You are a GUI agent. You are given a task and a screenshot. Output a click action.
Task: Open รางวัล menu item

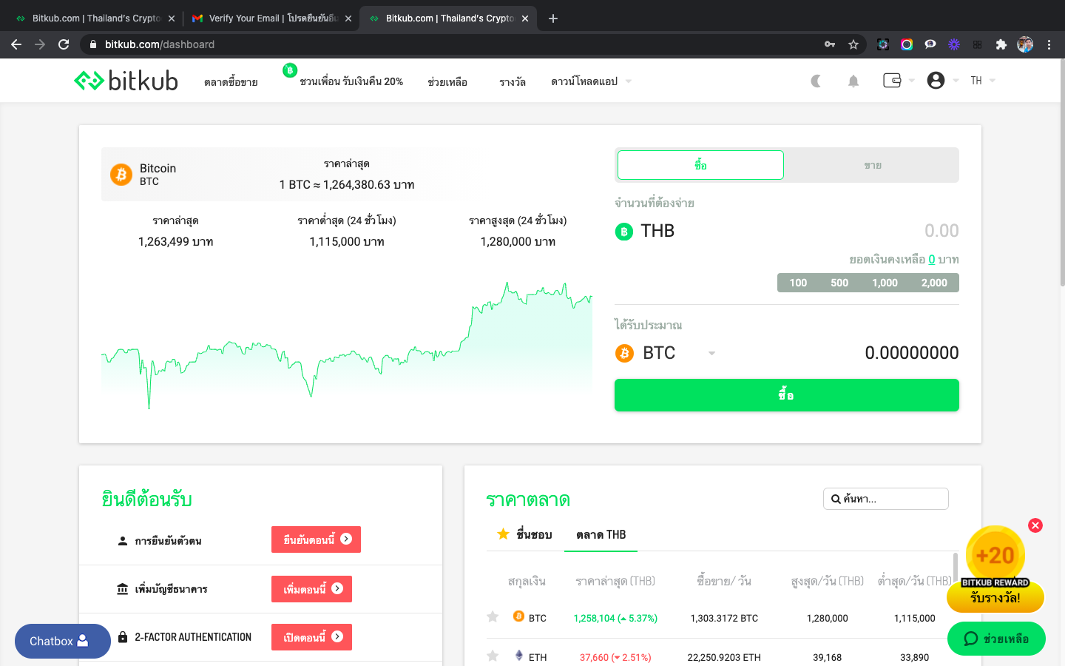pos(513,82)
